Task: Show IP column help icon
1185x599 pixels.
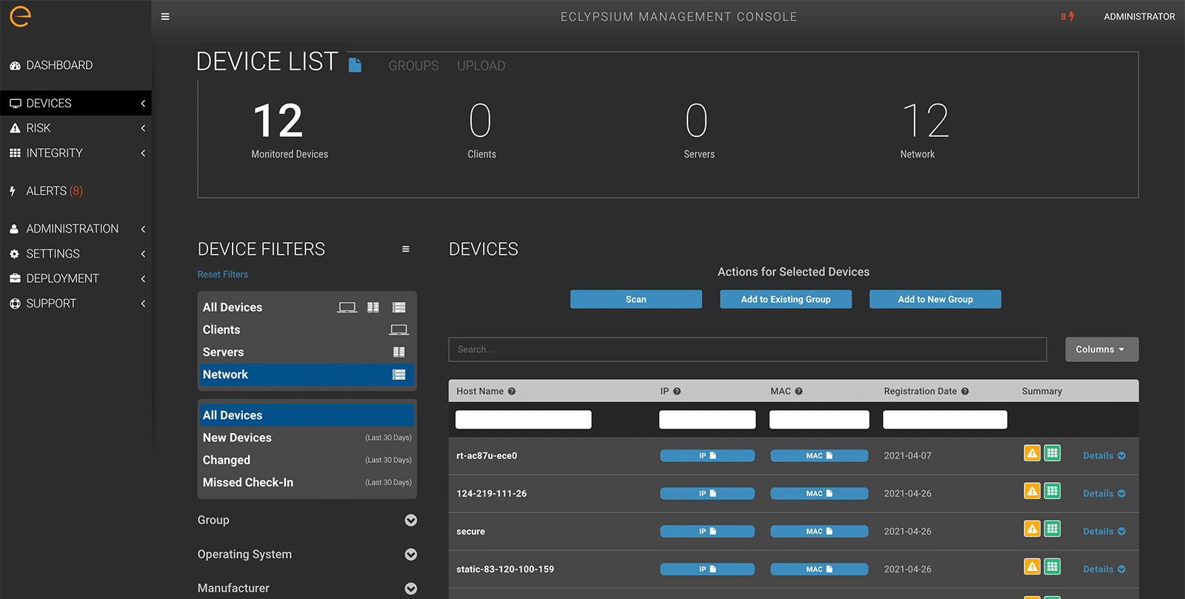Action: click(x=677, y=391)
